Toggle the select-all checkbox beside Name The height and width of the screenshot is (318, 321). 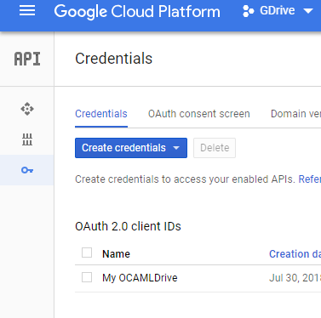pyautogui.click(x=87, y=253)
